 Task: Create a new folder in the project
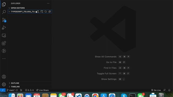[42, 12]
